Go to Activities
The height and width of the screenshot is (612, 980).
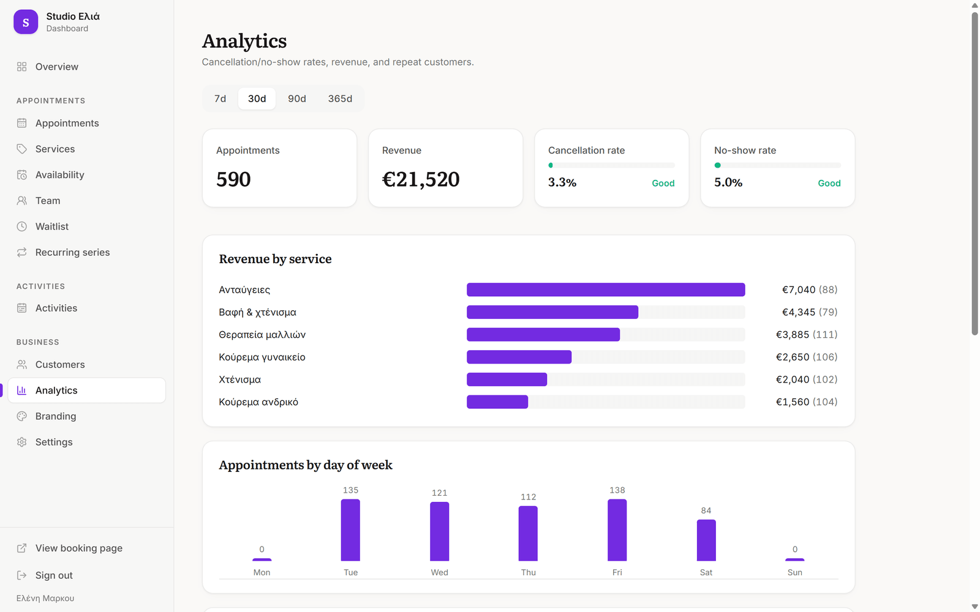tap(87, 308)
